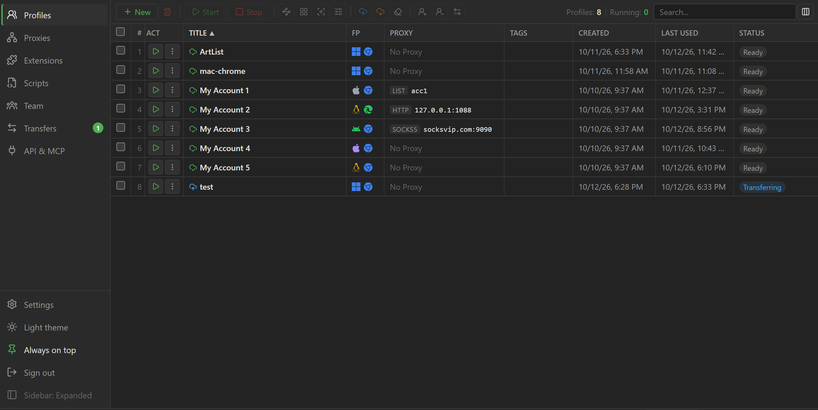818x410 pixels.
Task: Open three-dot menu for mac-chrome
Action: [172, 71]
